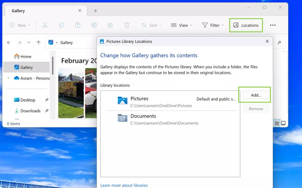
Task: Expand the Avram - Personal OneDrive node
Action: [8, 78]
